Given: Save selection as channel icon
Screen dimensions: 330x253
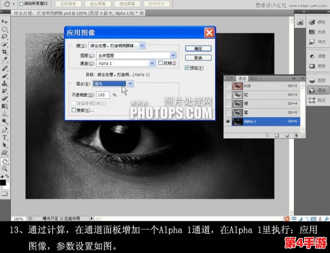Looking at the screenshot, I should (277, 136).
